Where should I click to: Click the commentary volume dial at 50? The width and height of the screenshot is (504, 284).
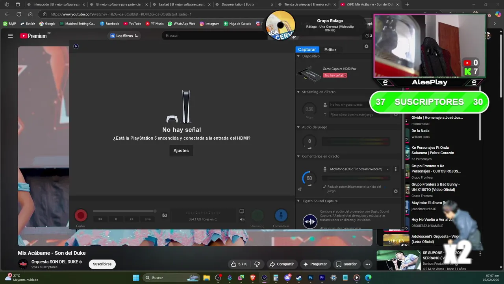point(309,178)
